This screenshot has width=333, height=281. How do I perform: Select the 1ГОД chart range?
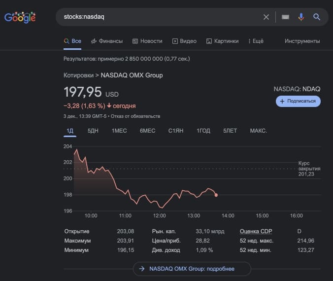[x=203, y=131]
